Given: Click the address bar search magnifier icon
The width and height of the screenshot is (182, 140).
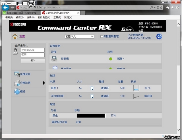Looking at the screenshot, I should pos(152,8).
